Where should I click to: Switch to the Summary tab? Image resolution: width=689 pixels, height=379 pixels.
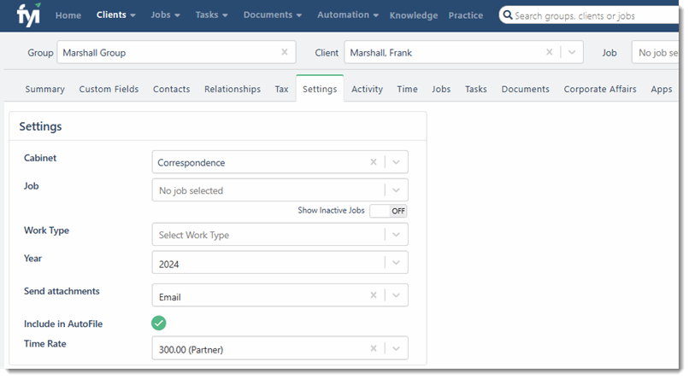click(44, 89)
